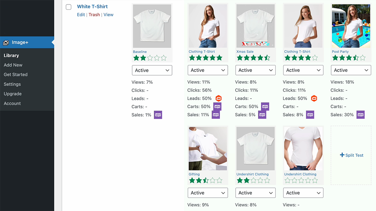
Task: Click WooCommerce icon beside Xmas Sale Carts 50%
Action: point(265,107)
